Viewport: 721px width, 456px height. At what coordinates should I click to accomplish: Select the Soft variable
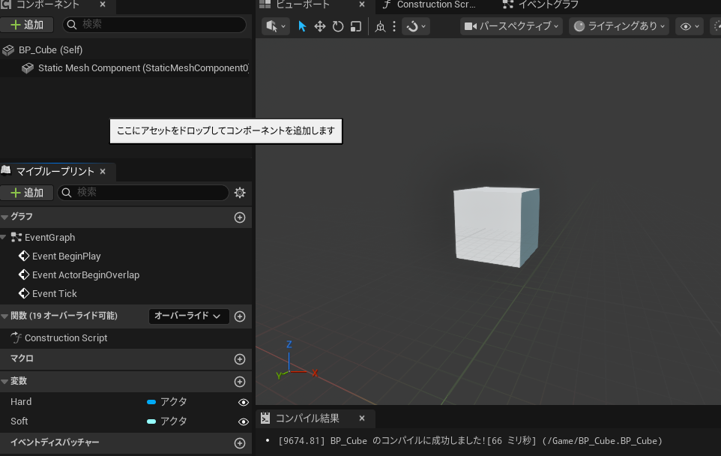19,421
